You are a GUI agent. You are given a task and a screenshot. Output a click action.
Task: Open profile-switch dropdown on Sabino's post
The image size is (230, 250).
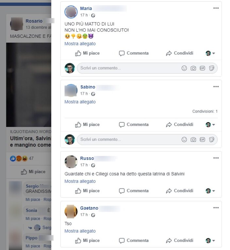210,125
